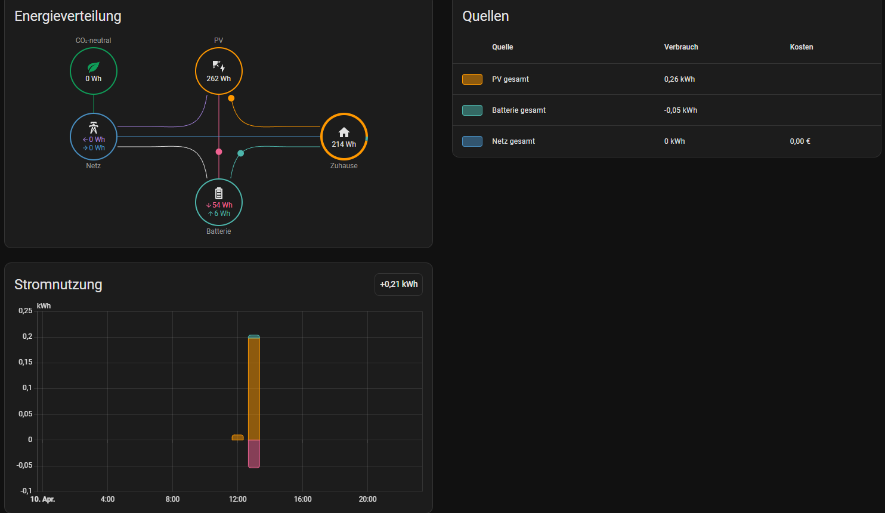Open the Batterie battery icon
This screenshot has width=885, height=513.
point(219,193)
